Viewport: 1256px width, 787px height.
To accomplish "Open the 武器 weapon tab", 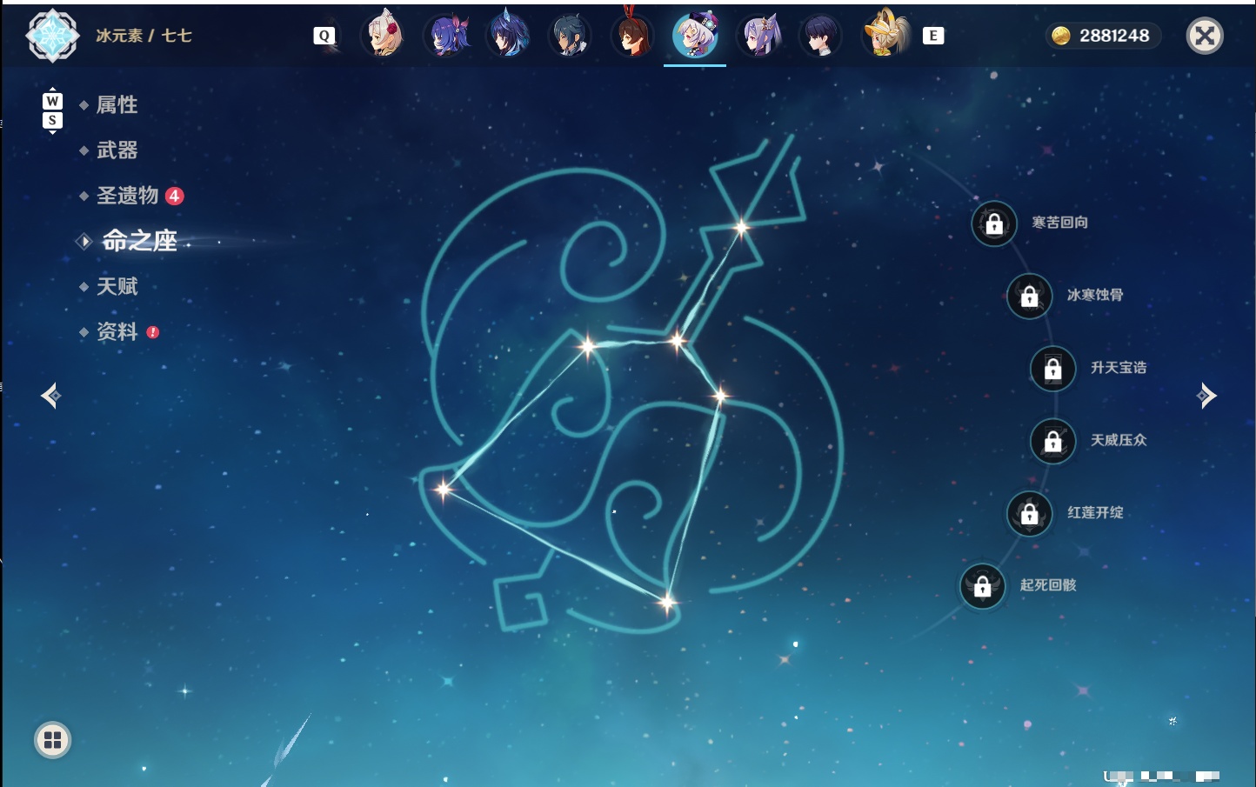I will point(117,150).
